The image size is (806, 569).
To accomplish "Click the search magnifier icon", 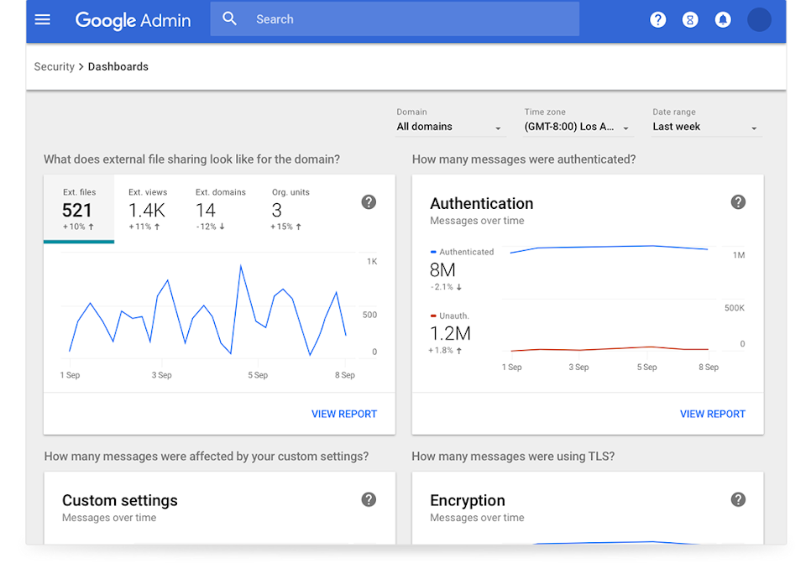I will coord(229,18).
